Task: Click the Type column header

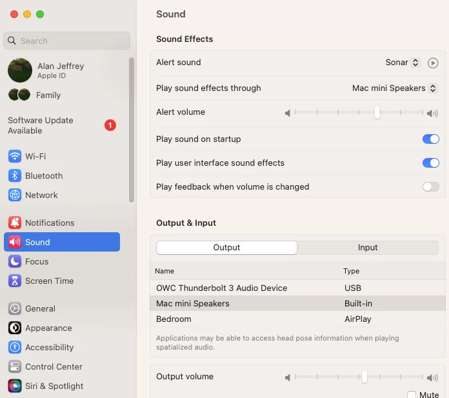Action: click(x=352, y=271)
